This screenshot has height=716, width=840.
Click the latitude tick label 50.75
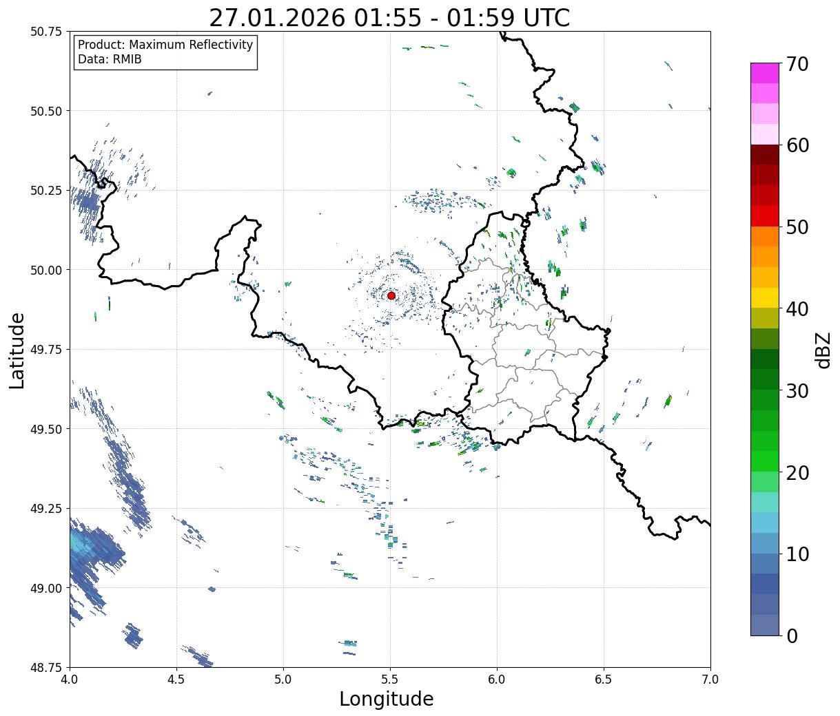click(46, 32)
